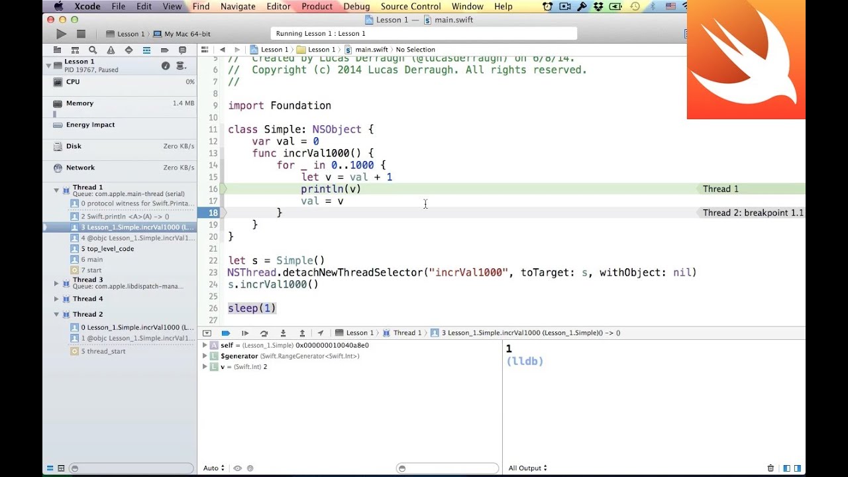Open the Product menu

point(317,7)
